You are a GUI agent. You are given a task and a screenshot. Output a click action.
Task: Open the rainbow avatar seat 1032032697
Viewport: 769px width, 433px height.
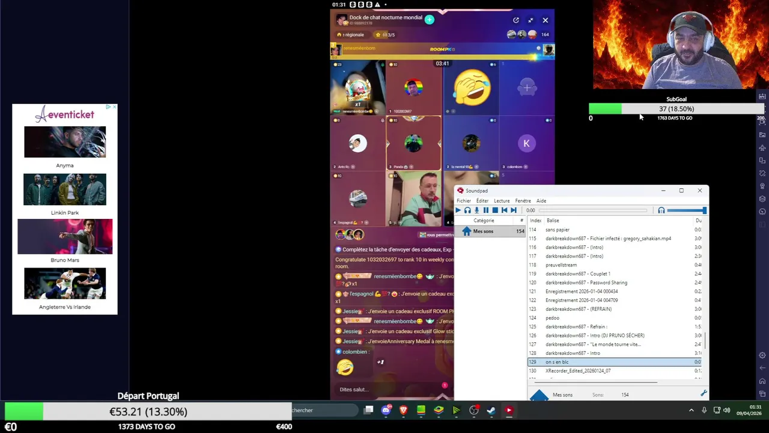tap(413, 88)
